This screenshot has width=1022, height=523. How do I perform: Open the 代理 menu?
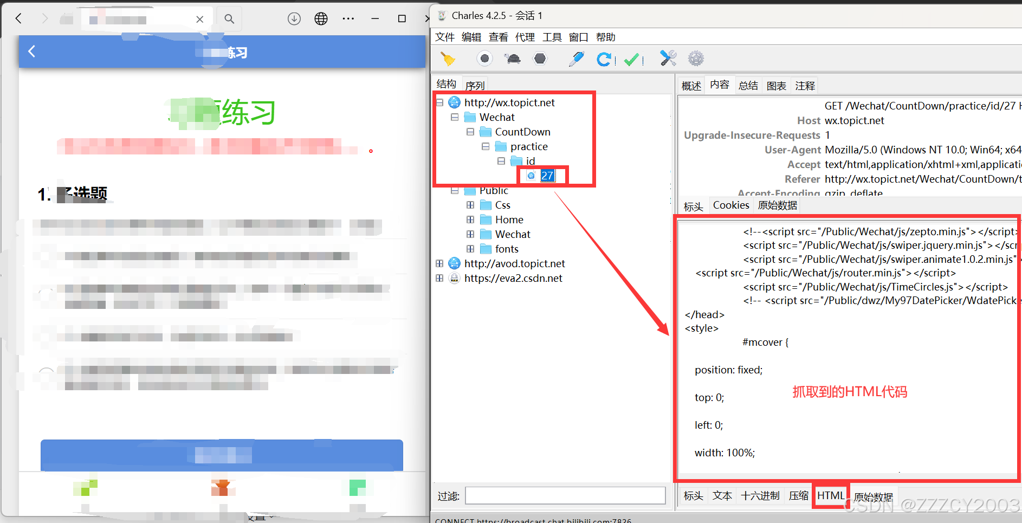click(525, 37)
